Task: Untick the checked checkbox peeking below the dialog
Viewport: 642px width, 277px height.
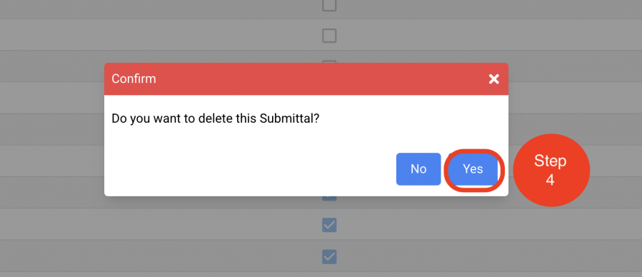Action: 329,198
